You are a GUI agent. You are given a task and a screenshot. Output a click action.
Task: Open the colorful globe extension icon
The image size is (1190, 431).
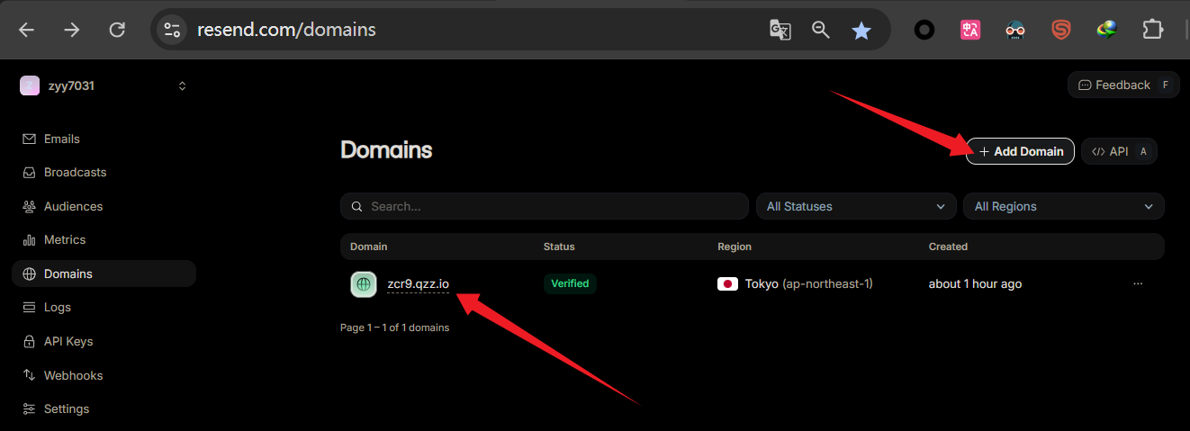click(x=1107, y=30)
